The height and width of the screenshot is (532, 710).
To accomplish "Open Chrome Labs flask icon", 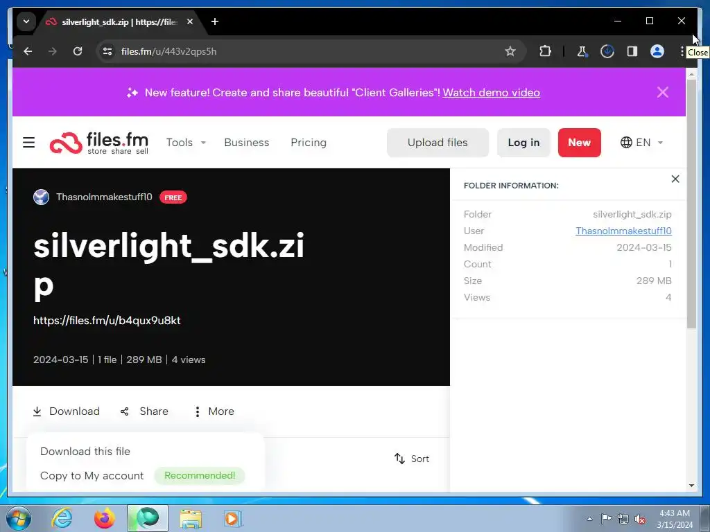I will click(x=582, y=51).
